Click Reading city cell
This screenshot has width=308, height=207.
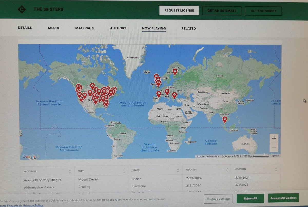click(x=84, y=187)
